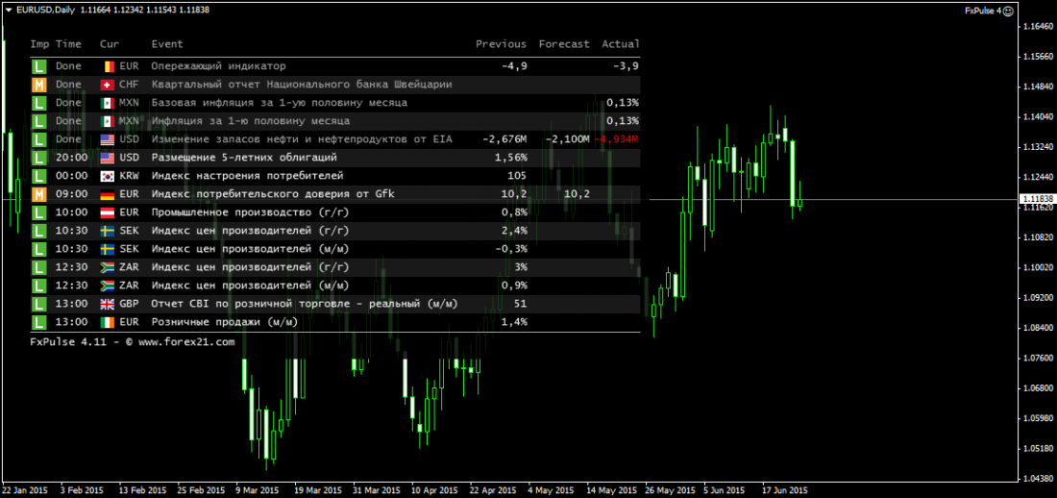Screen dimensions: 1057x498
Task: Click the South African flag on ZAR (г/г) row
Action: [x=108, y=267]
